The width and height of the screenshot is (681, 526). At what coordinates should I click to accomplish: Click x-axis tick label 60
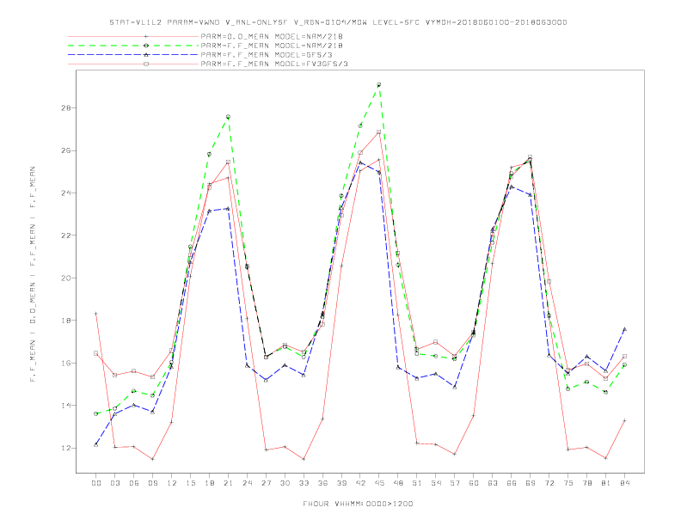474,483
